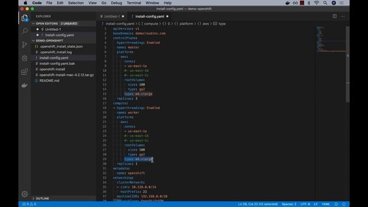Click the metadata name openshift value
Screen dimensions: 368x207
136,173
